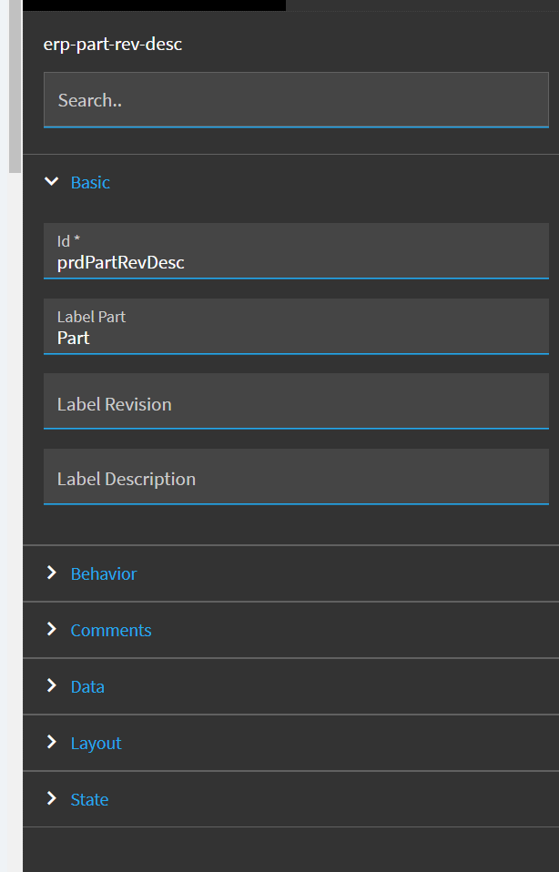This screenshot has width=559, height=872.
Task: Open the State section label
Action: (89, 800)
